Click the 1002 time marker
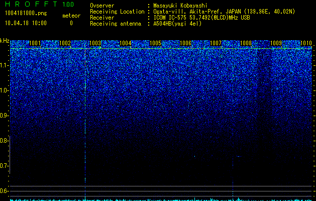The width and height of the screenshot is (316, 201). tap(65, 43)
